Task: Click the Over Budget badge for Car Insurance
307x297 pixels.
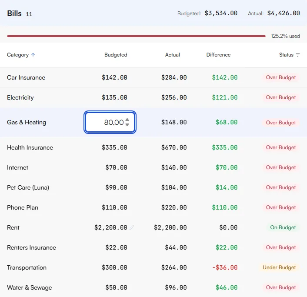Action: point(281,77)
